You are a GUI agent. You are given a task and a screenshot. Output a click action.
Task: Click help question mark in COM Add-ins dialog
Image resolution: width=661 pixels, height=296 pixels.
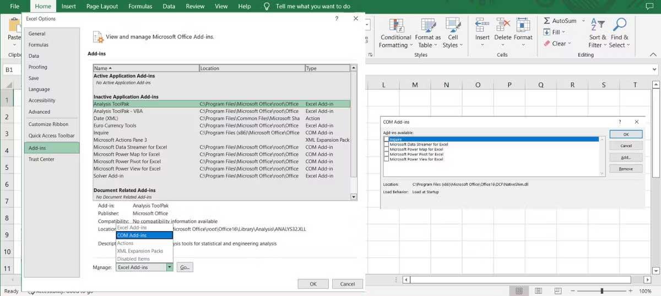(x=620, y=122)
